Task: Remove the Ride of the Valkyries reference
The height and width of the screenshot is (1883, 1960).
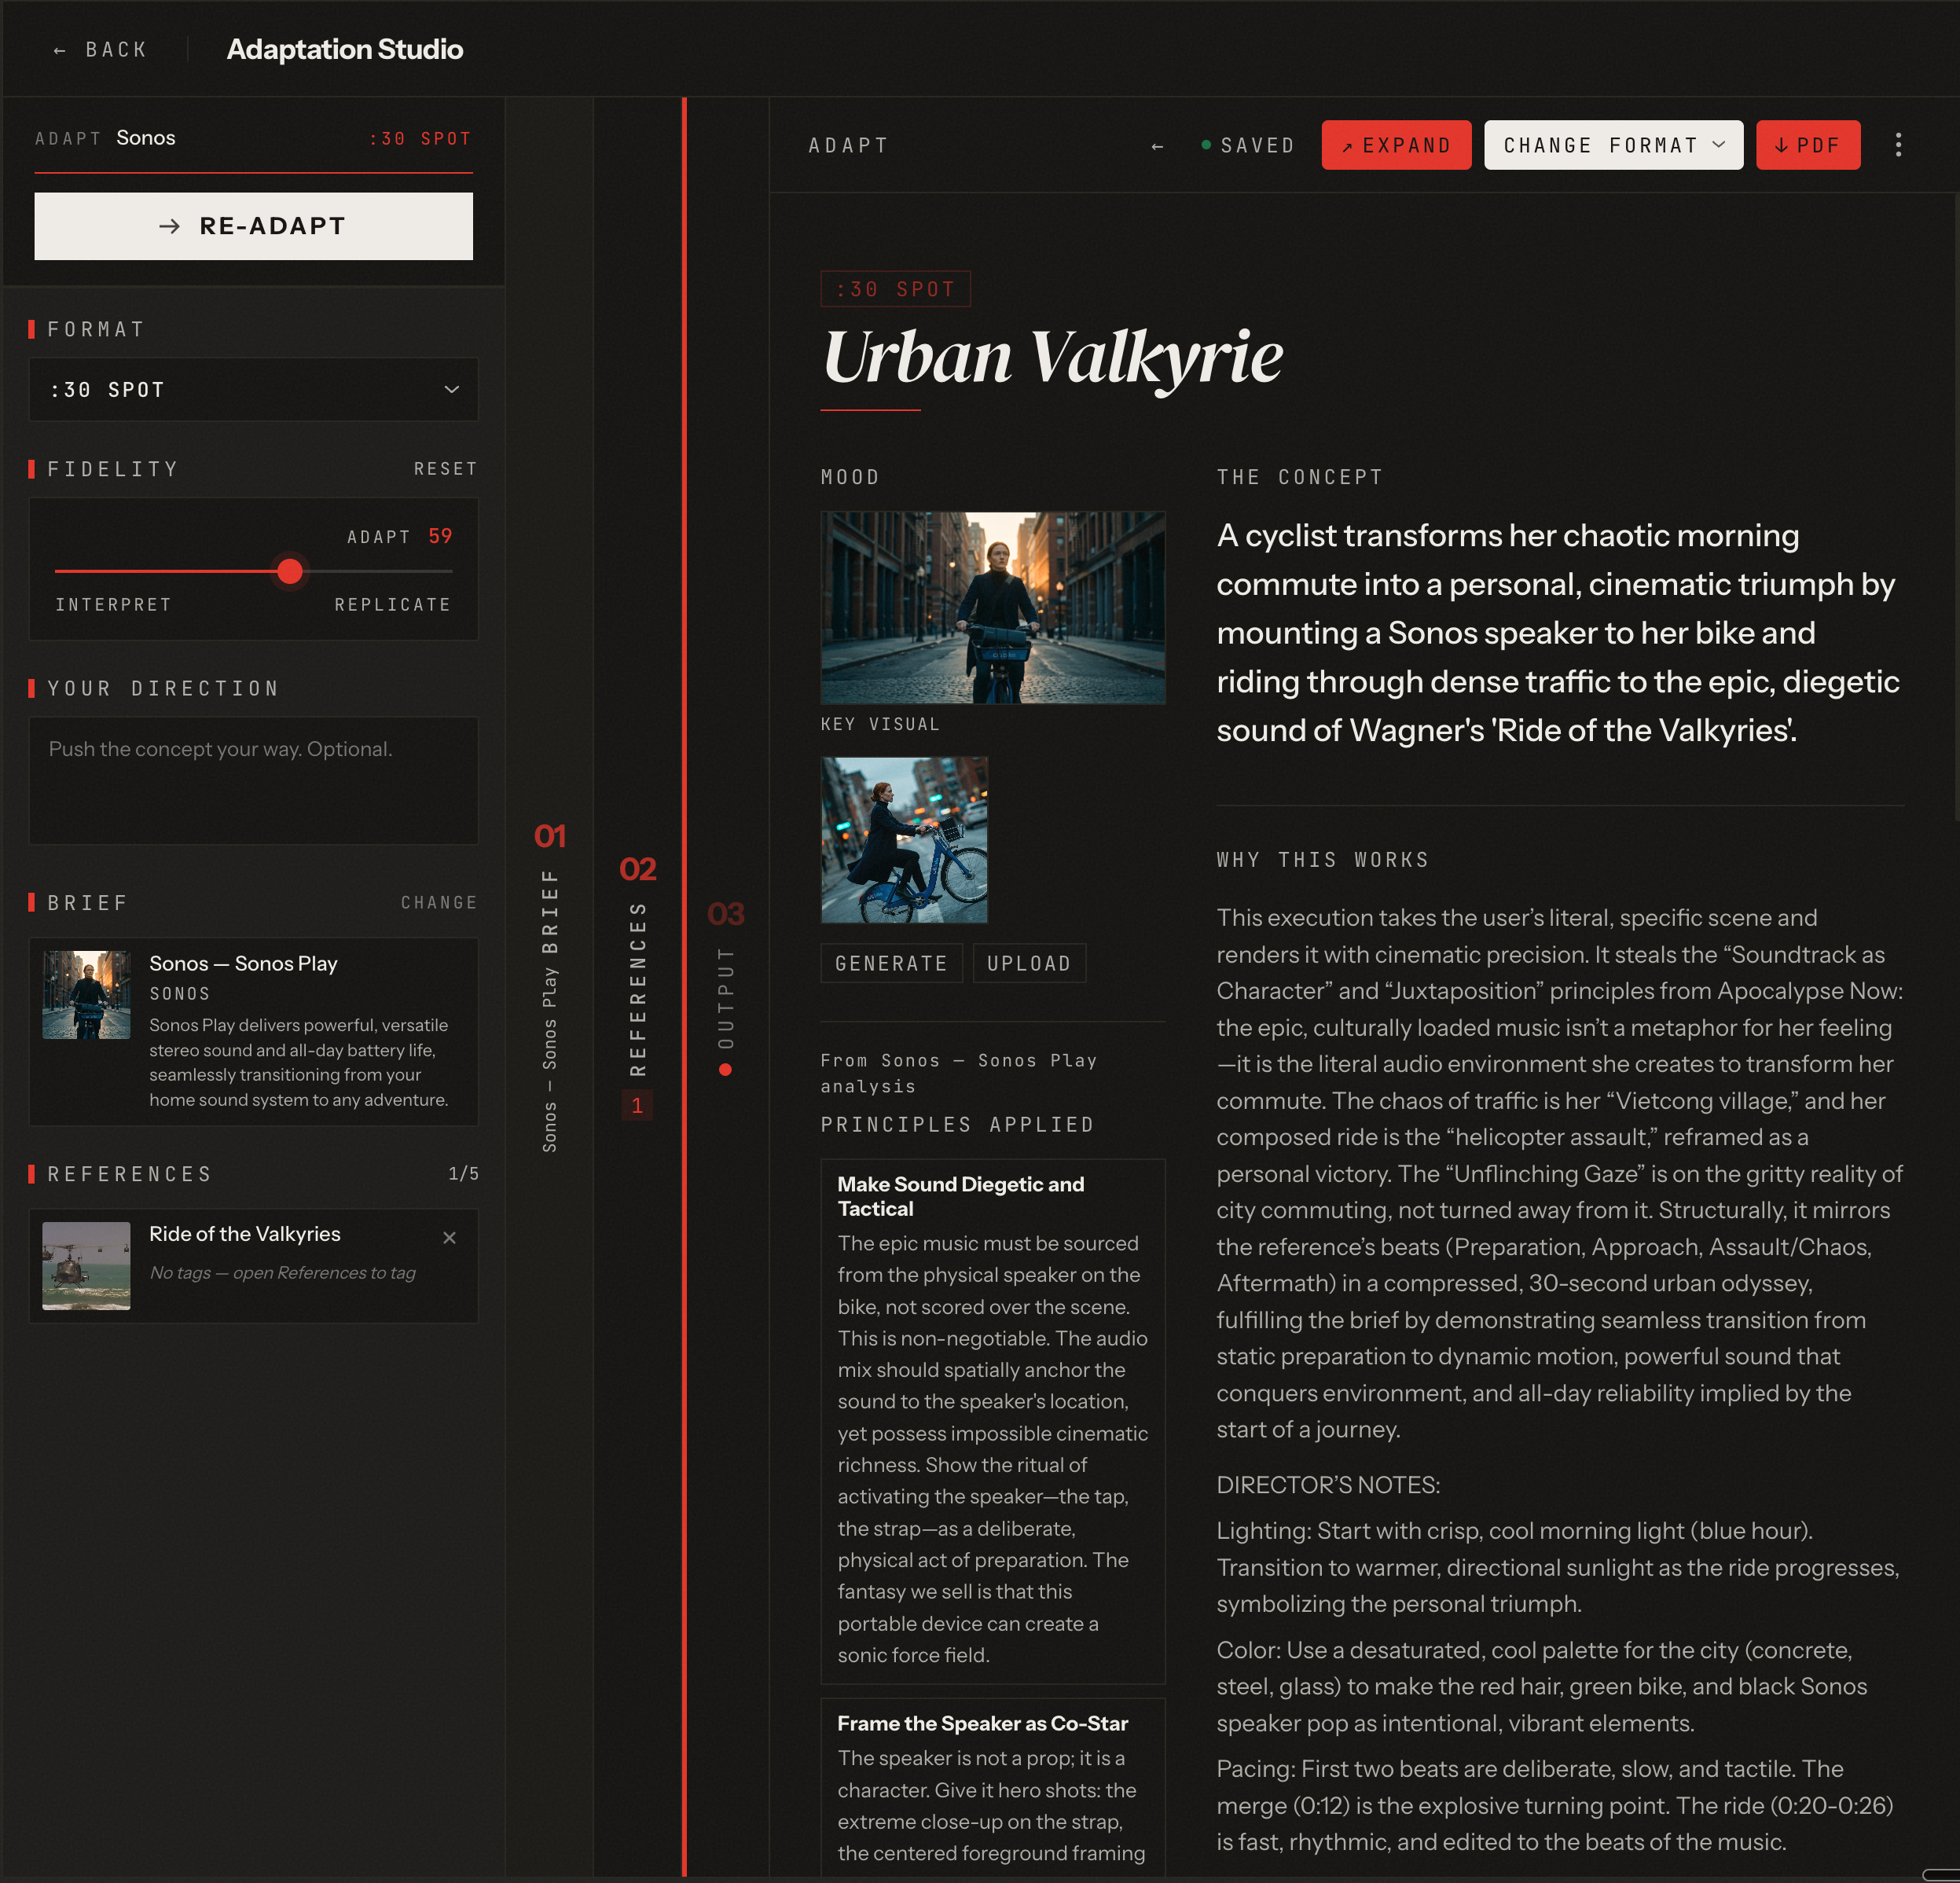Action: pos(449,1238)
